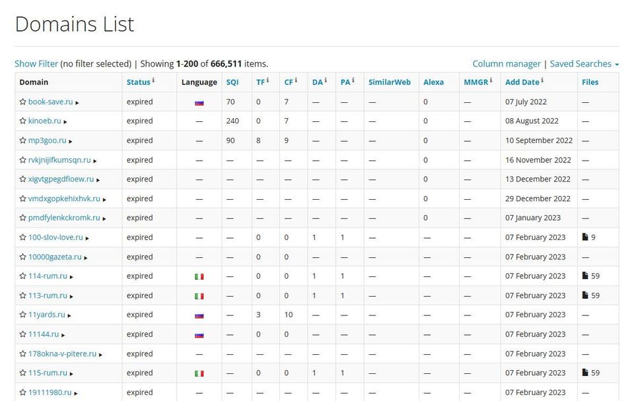
Task: Open the arrow menu beside 100-slov-love.ru
Action: tap(87, 238)
